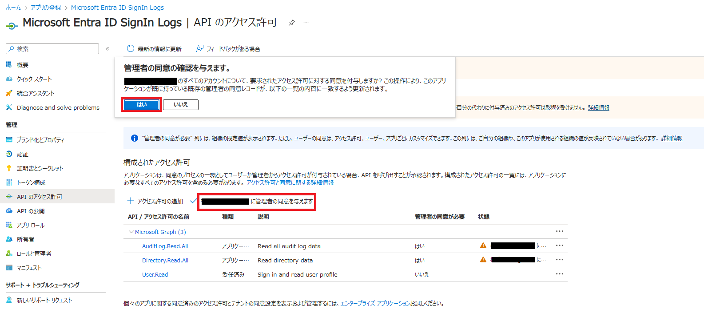Open Directory.Read.All permission link

[x=165, y=260]
